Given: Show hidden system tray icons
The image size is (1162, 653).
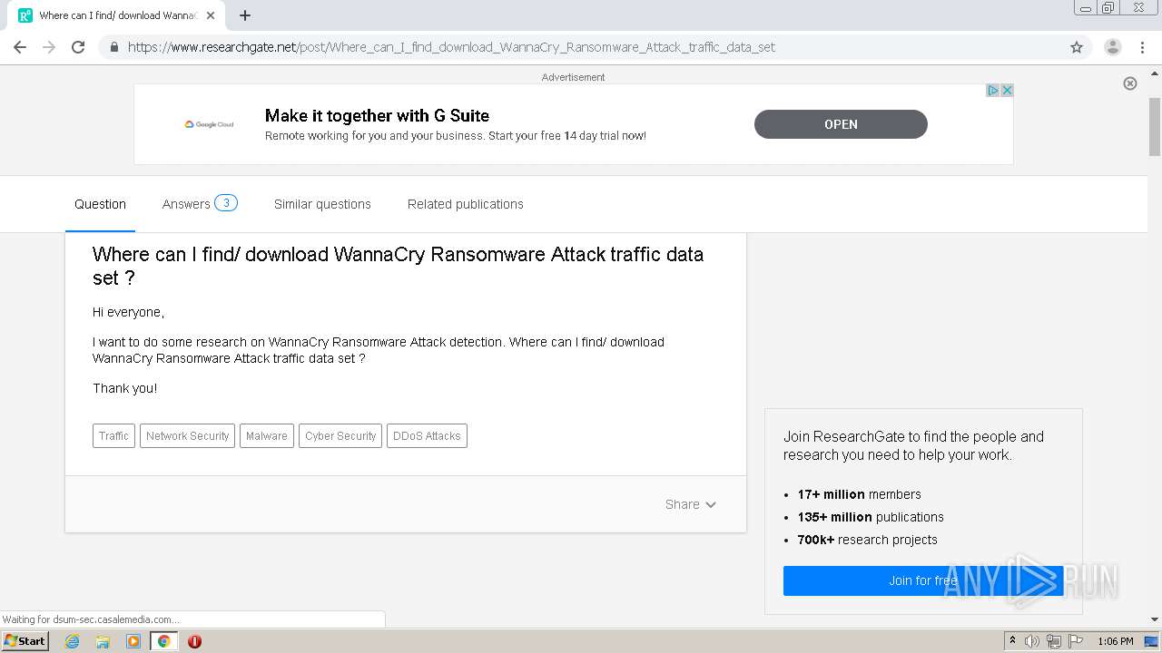Looking at the screenshot, I should click(1012, 641).
